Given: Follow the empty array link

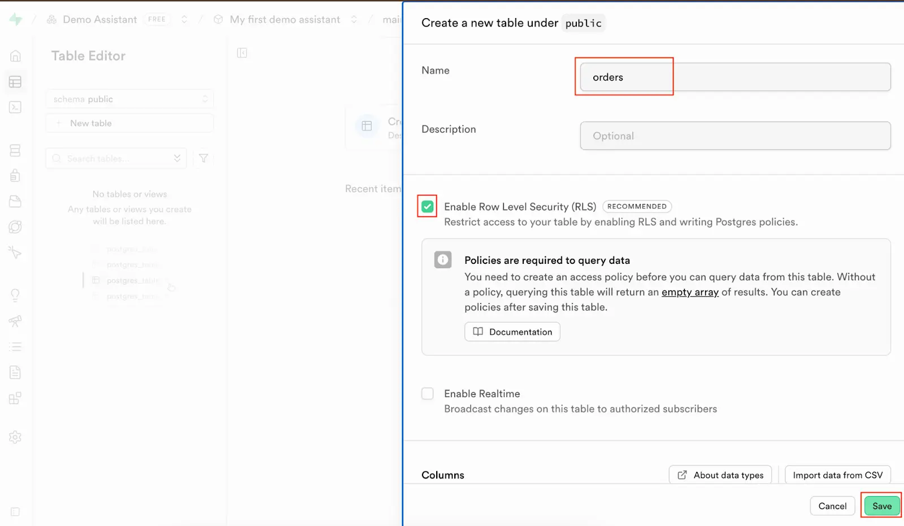Looking at the screenshot, I should pos(690,292).
